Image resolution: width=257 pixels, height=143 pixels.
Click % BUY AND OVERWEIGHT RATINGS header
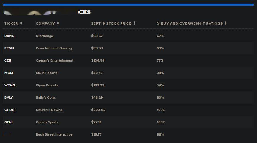click(x=190, y=23)
